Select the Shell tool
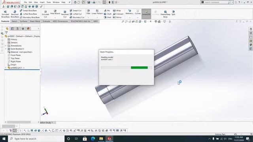 click(x=108, y=17)
